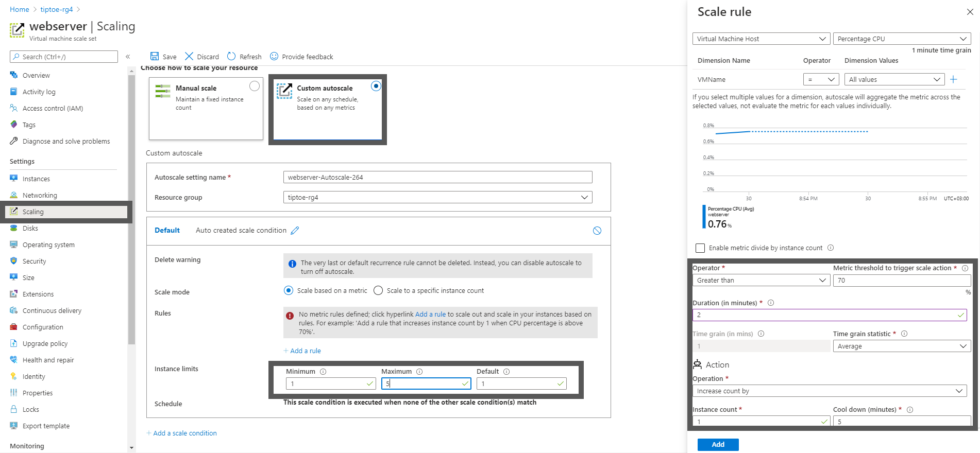Enable metric divide by instance count checkbox
This screenshot has width=980, height=453.
(700, 248)
